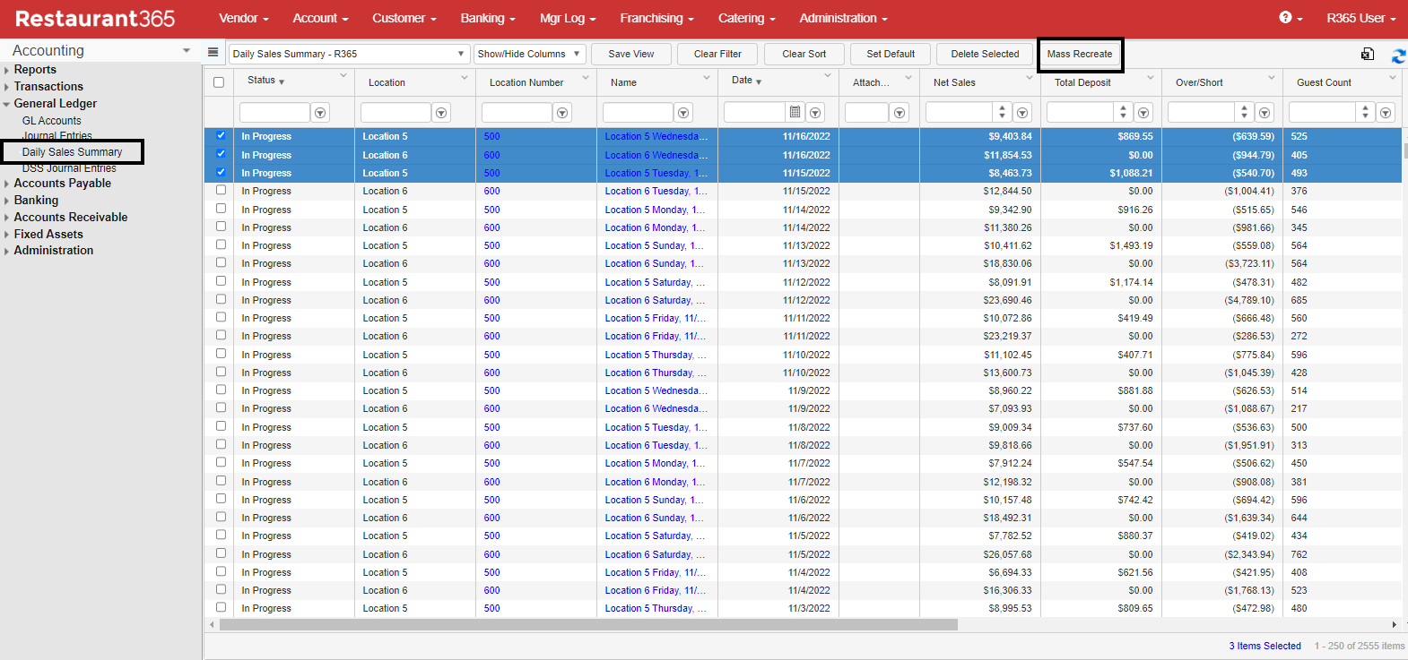Click the filter icon under Guest Count column
The image size is (1408, 660).
1386,113
